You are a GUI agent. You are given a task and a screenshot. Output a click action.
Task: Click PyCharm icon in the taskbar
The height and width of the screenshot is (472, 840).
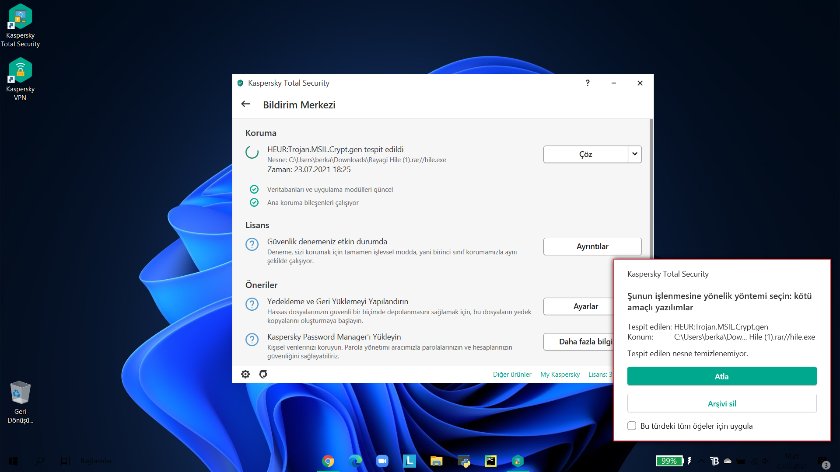(x=491, y=461)
